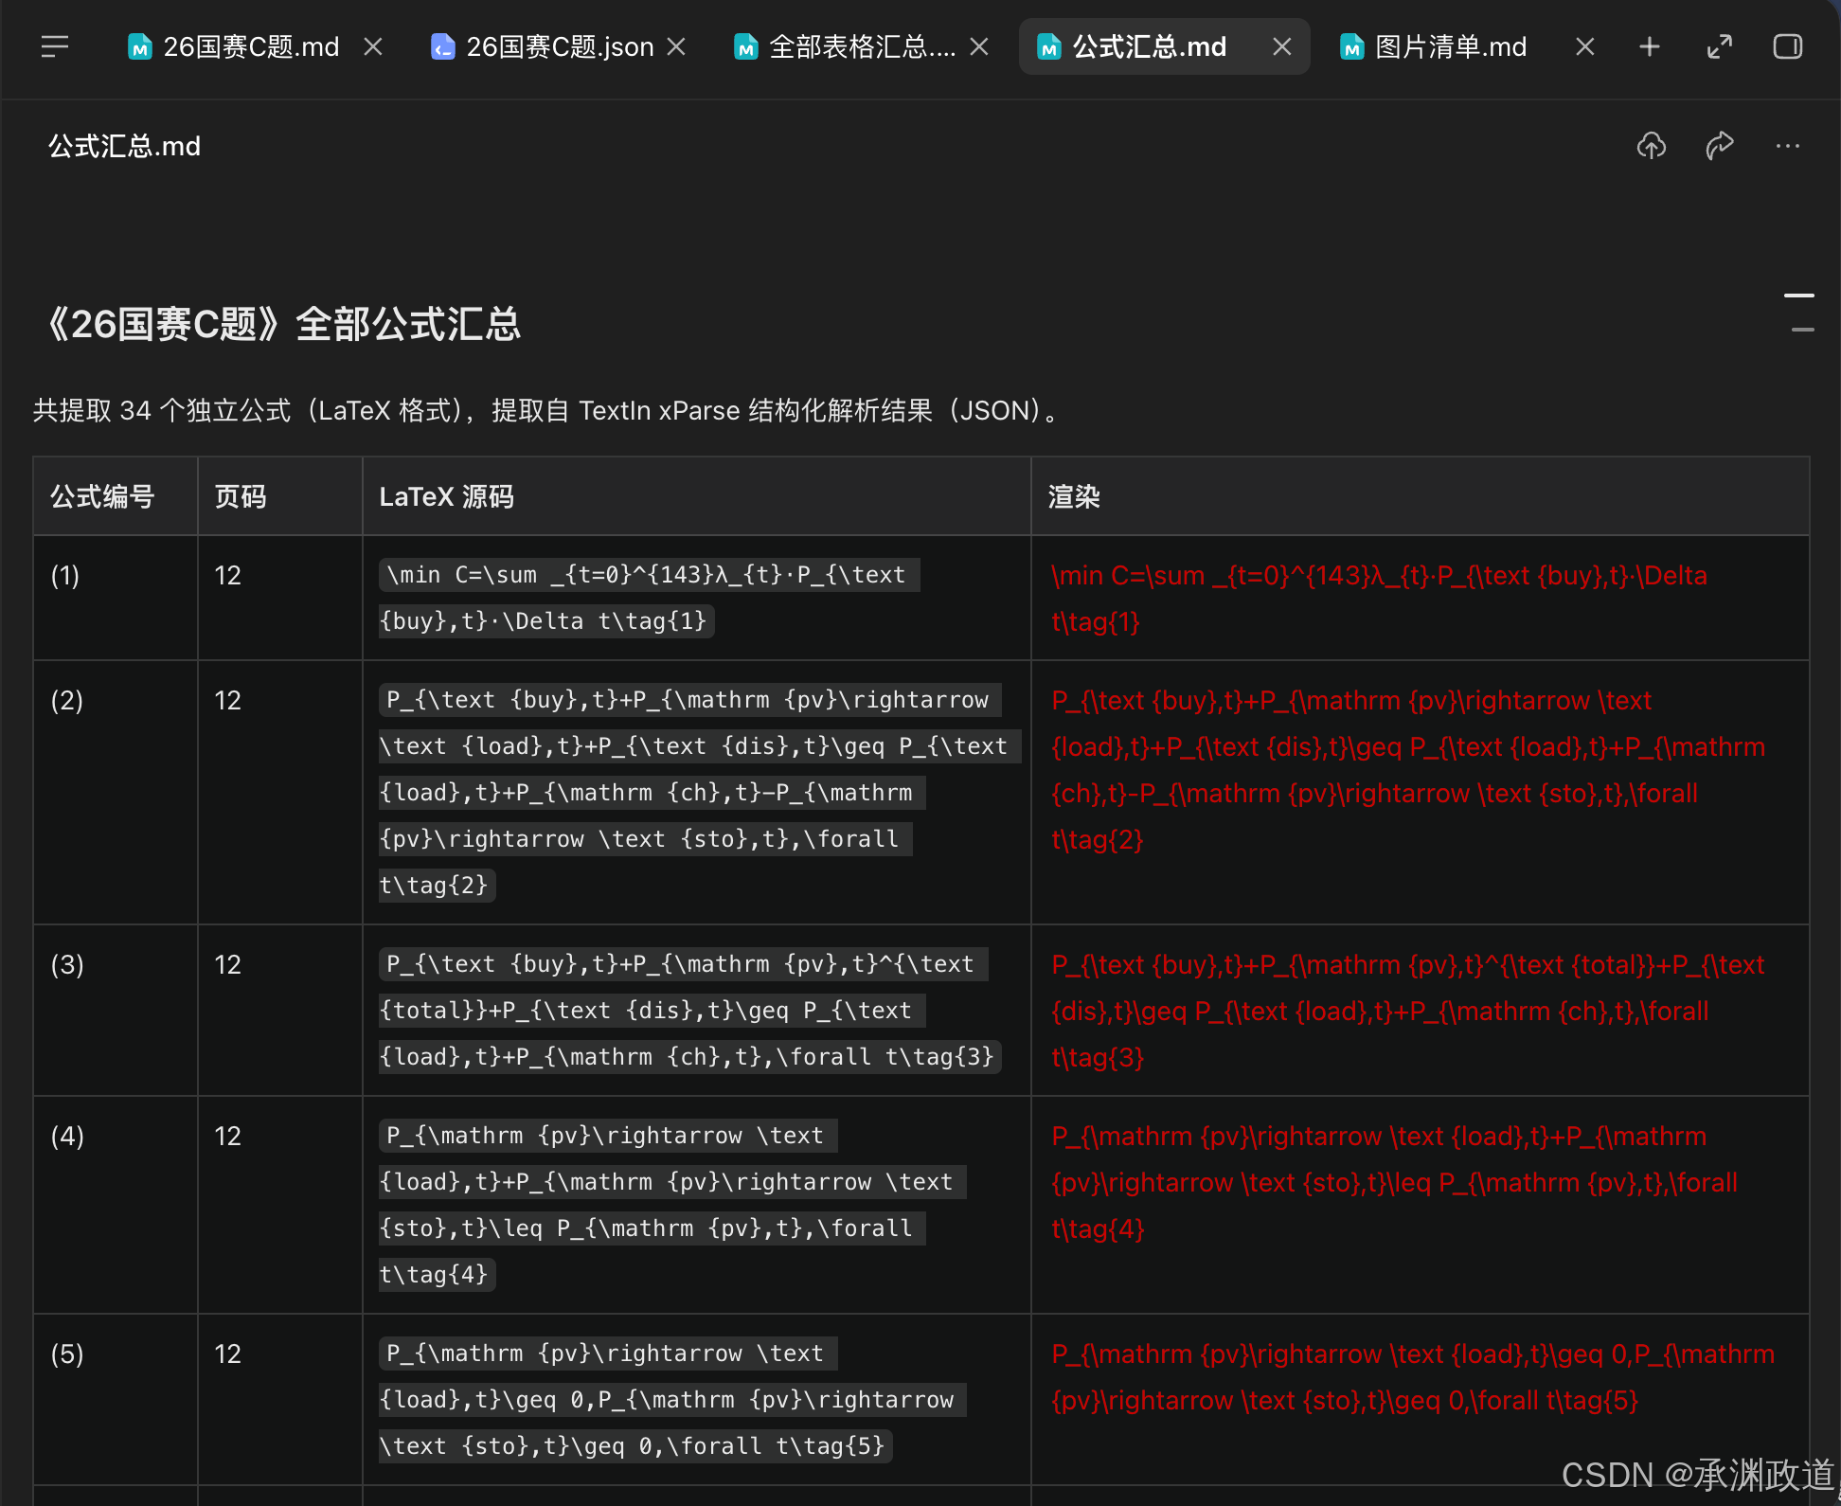This screenshot has width=1841, height=1506.
Task: Click the LaTeX source code of formula (5)
Action: tap(672, 1399)
